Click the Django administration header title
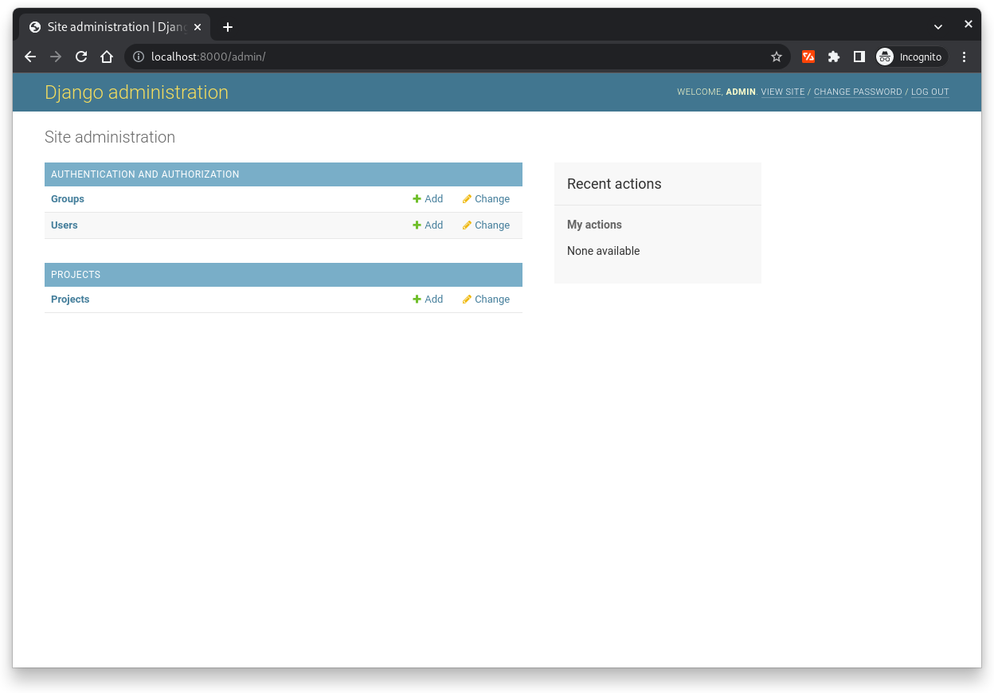994x693 pixels. pyautogui.click(x=136, y=92)
